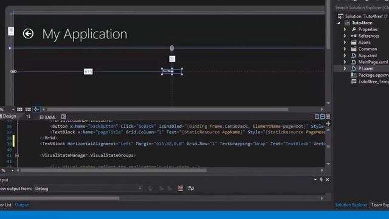The image size is (389, 219).
Task: Click the Clear All output icon
Action: pyautogui.click(x=181, y=189)
